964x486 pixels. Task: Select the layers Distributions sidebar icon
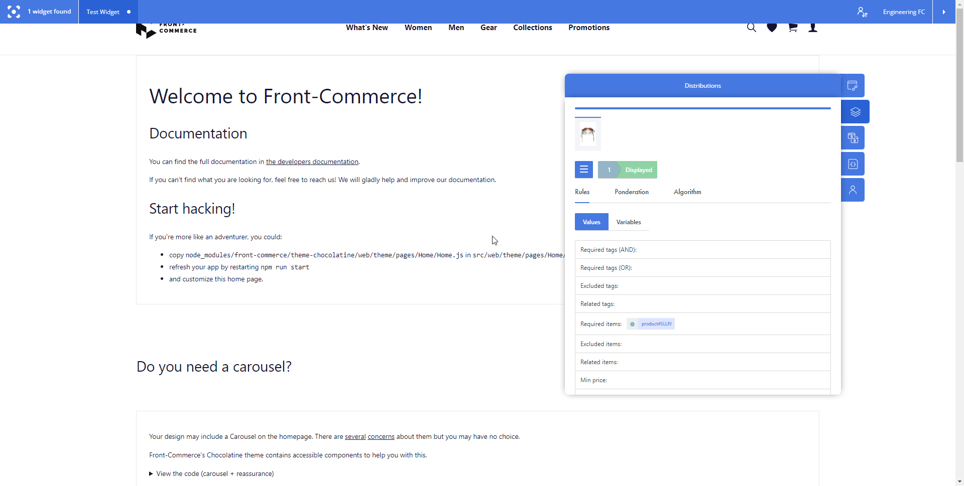coord(855,112)
